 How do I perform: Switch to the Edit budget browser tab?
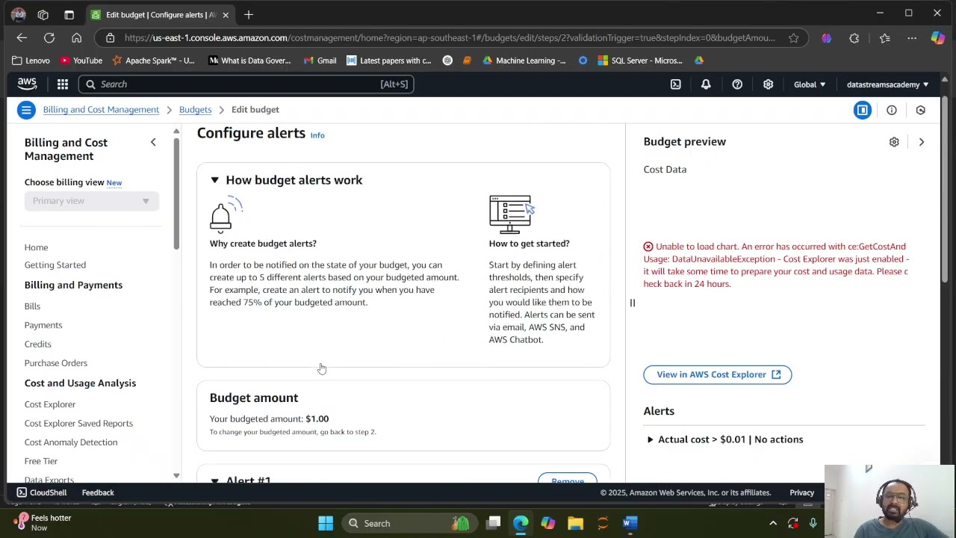tap(159, 14)
